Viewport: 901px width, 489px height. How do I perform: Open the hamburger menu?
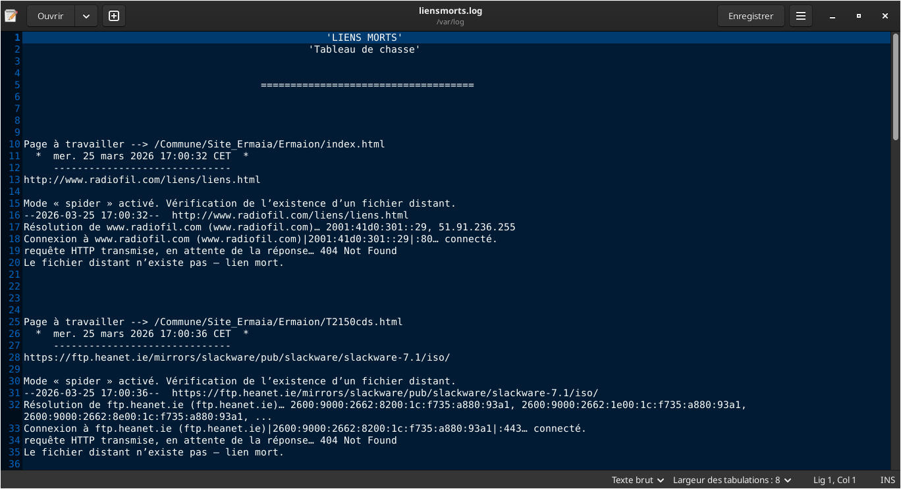click(x=801, y=16)
